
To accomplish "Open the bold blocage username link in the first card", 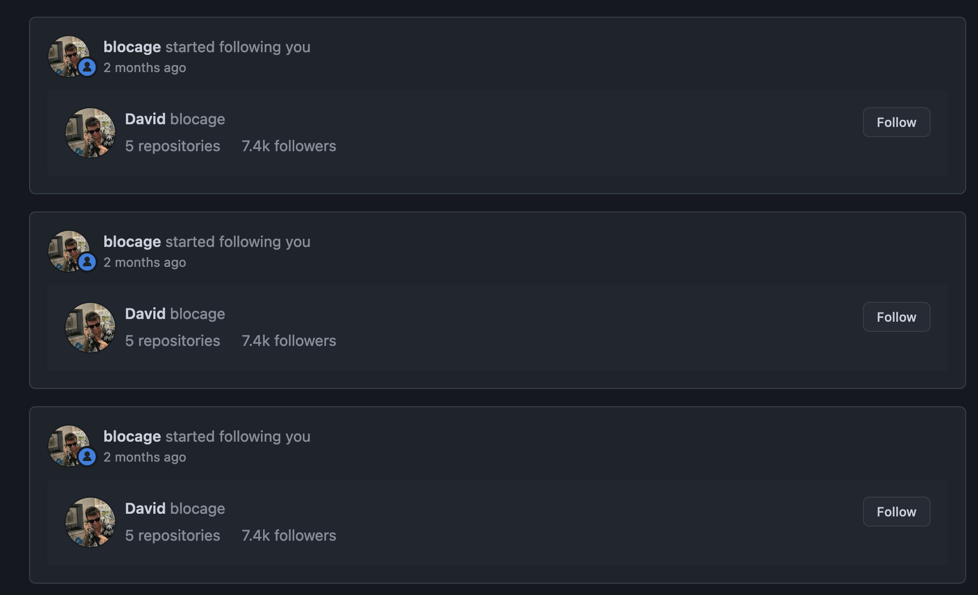I will (x=132, y=47).
